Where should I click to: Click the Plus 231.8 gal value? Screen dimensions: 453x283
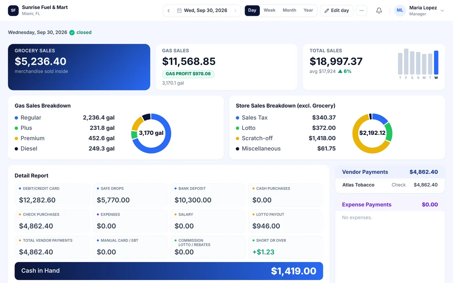coord(102,128)
